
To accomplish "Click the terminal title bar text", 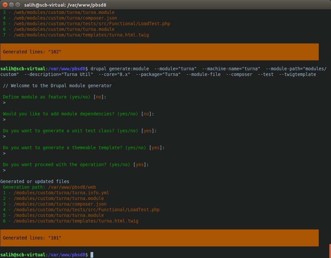I will [x=65, y=5].
